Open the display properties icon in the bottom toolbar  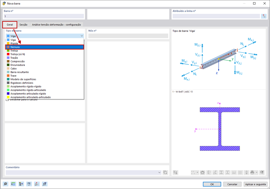[21, 184]
